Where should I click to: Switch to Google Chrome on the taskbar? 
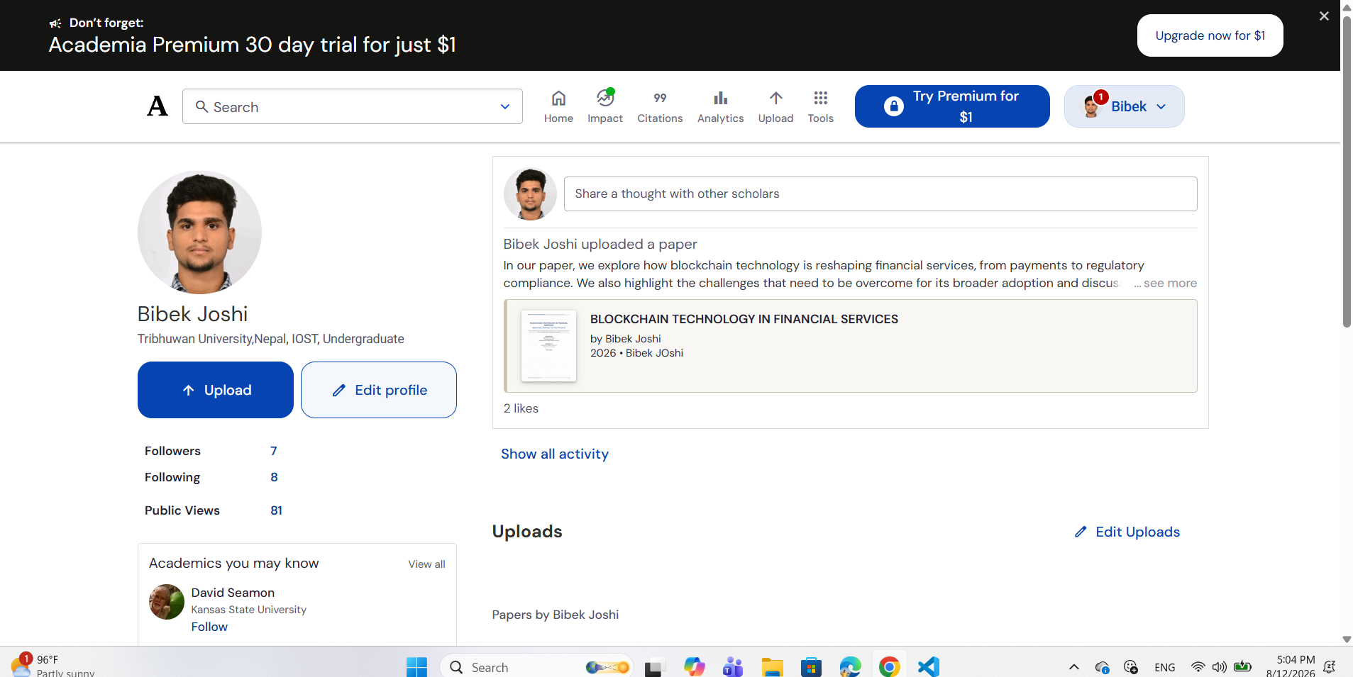(889, 667)
